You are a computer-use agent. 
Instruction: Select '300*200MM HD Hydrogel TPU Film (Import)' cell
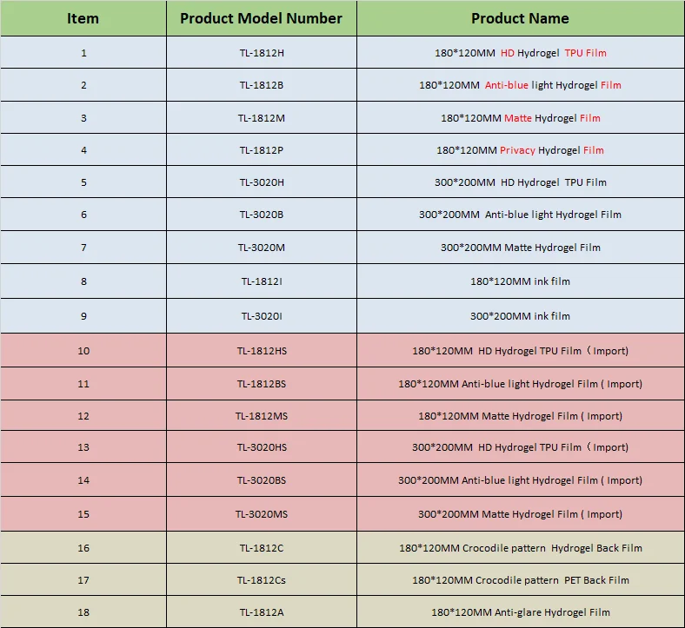click(x=520, y=447)
